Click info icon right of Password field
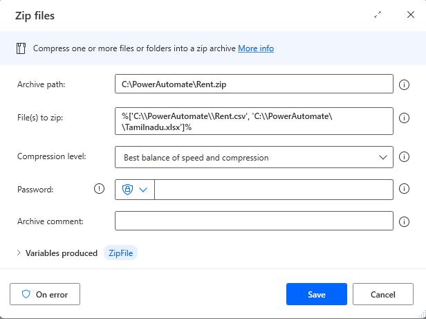This screenshot has width=426, height=319. (405, 189)
